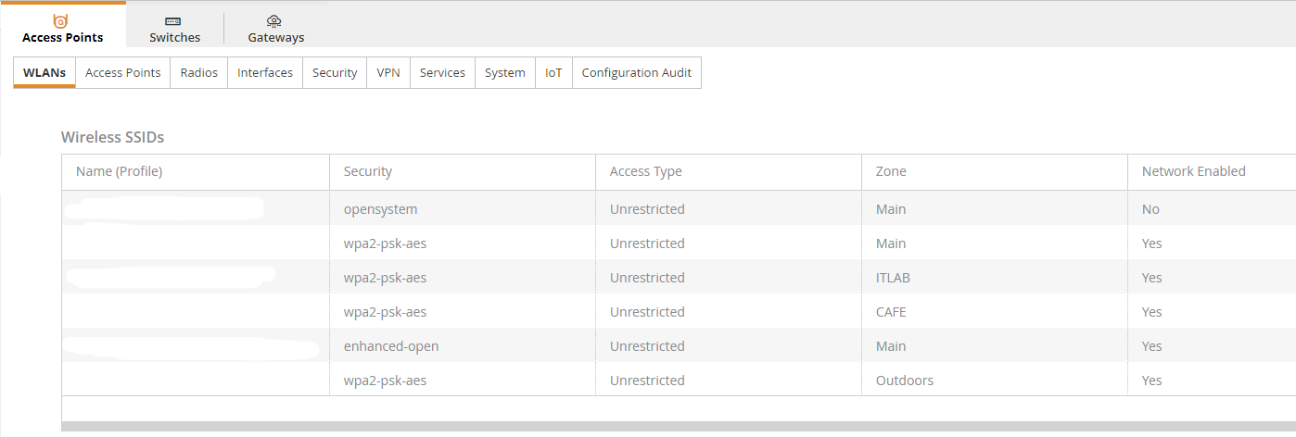Click Yes in the Outdoors row

point(1151,381)
